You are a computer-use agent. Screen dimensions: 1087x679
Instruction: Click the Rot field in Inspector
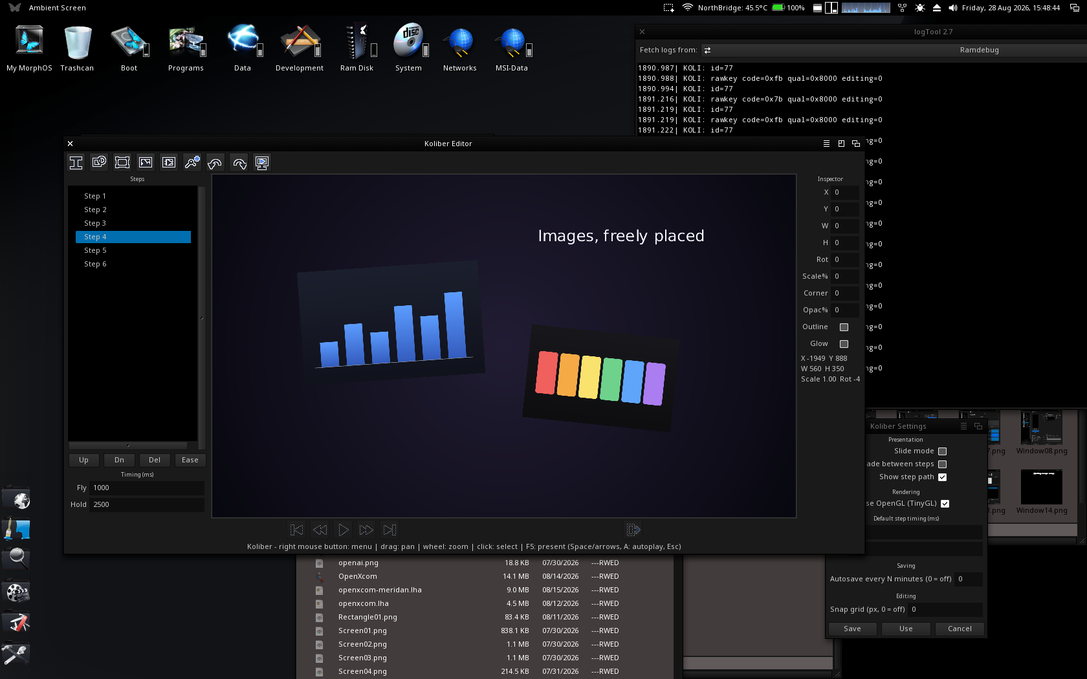pos(845,260)
